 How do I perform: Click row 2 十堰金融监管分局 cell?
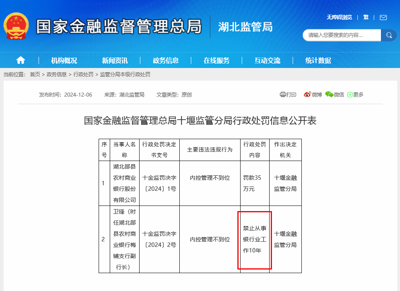285,239
